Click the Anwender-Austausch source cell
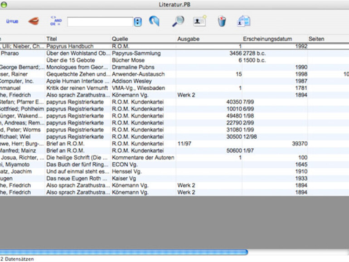Viewport: 349px width, 262px height. [x=138, y=74]
